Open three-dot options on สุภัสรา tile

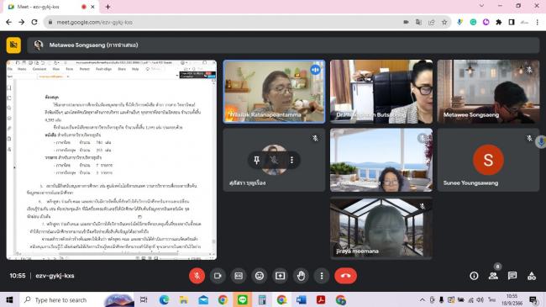tap(291, 160)
